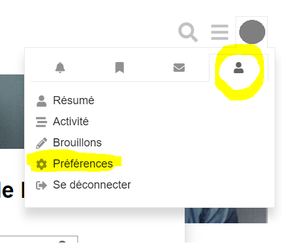The height and width of the screenshot is (245, 282).
Task: Open the hamburger menu icon
Action: (x=219, y=32)
